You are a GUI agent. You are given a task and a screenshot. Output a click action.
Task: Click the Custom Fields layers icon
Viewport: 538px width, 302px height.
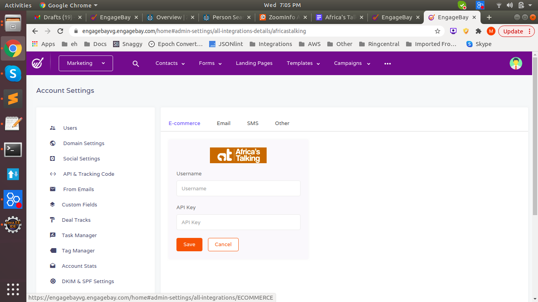(52, 204)
